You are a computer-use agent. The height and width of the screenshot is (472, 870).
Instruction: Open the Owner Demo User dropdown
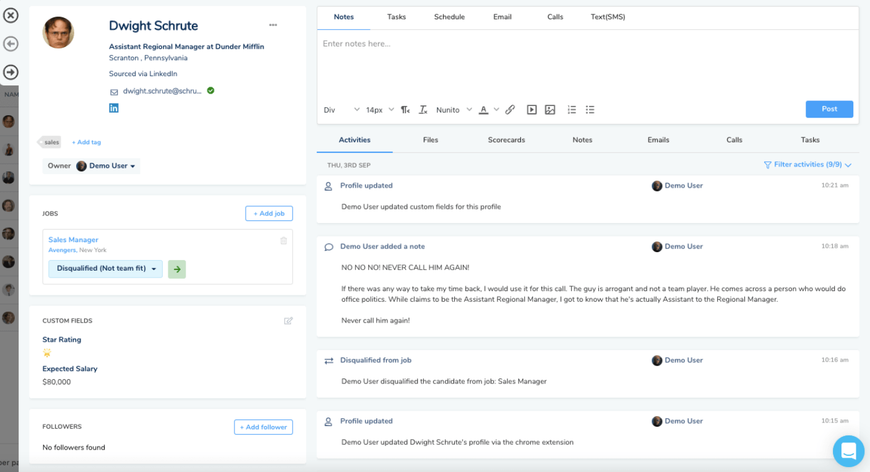click(92, 166)
